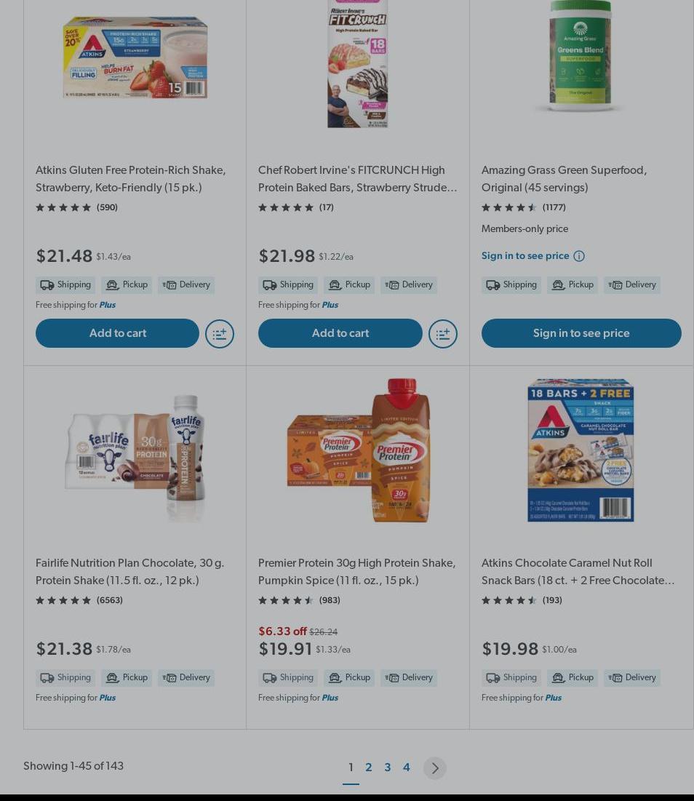This screenshot has height=801, width=694.
Task: Click Atkins Caramel Nut Roll bars image
Action: [581, 450]
